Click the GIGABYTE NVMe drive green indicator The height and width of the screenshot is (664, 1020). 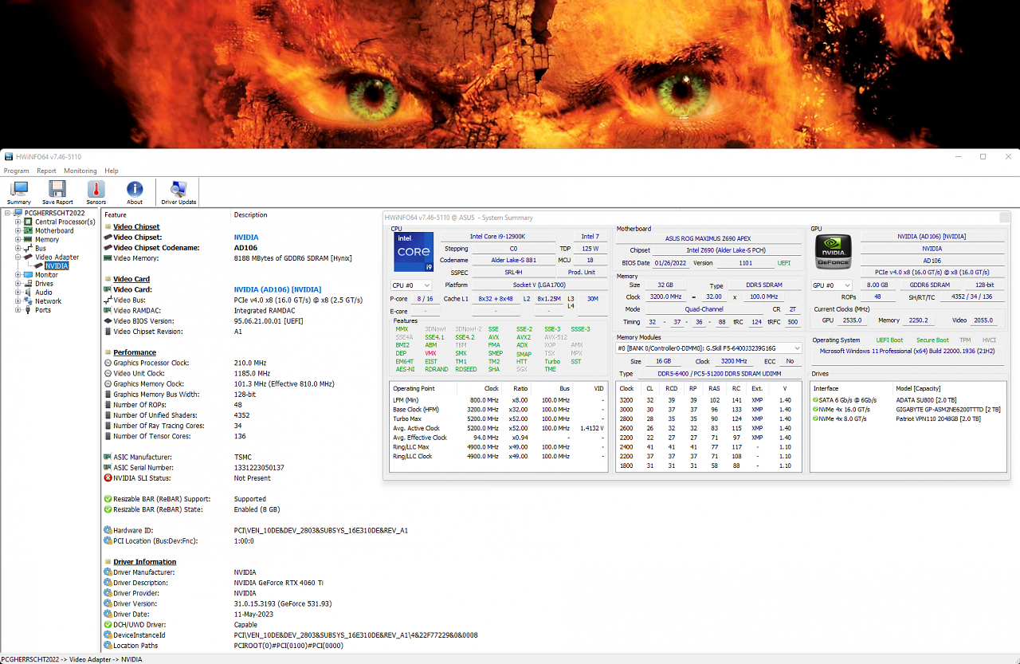(816, 409)
